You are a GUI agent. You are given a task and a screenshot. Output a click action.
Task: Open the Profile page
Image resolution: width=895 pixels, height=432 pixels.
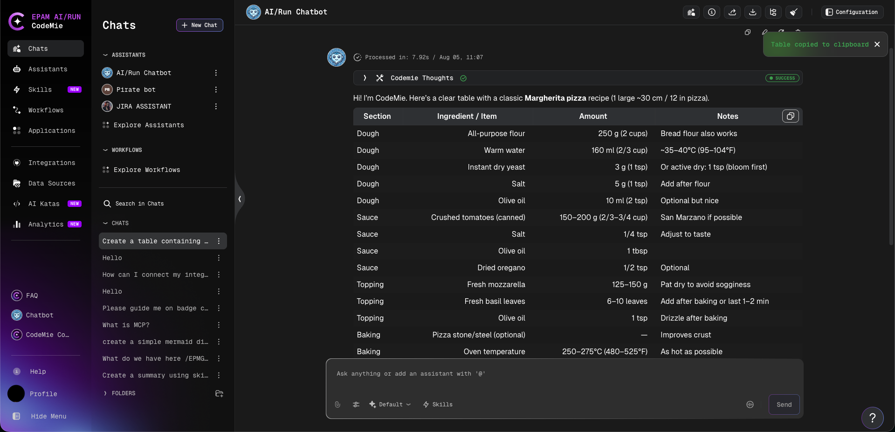tap(33, 394)
